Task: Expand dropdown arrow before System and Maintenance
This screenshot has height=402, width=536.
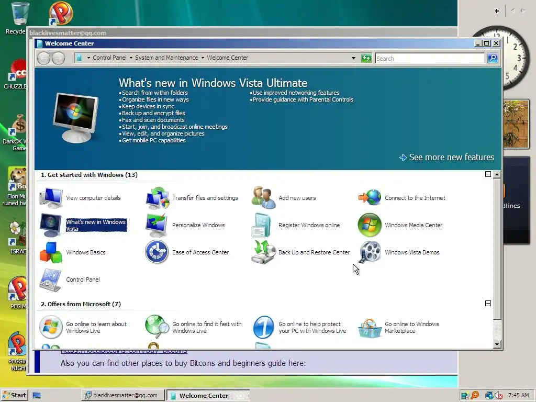Action: [131, 58]
